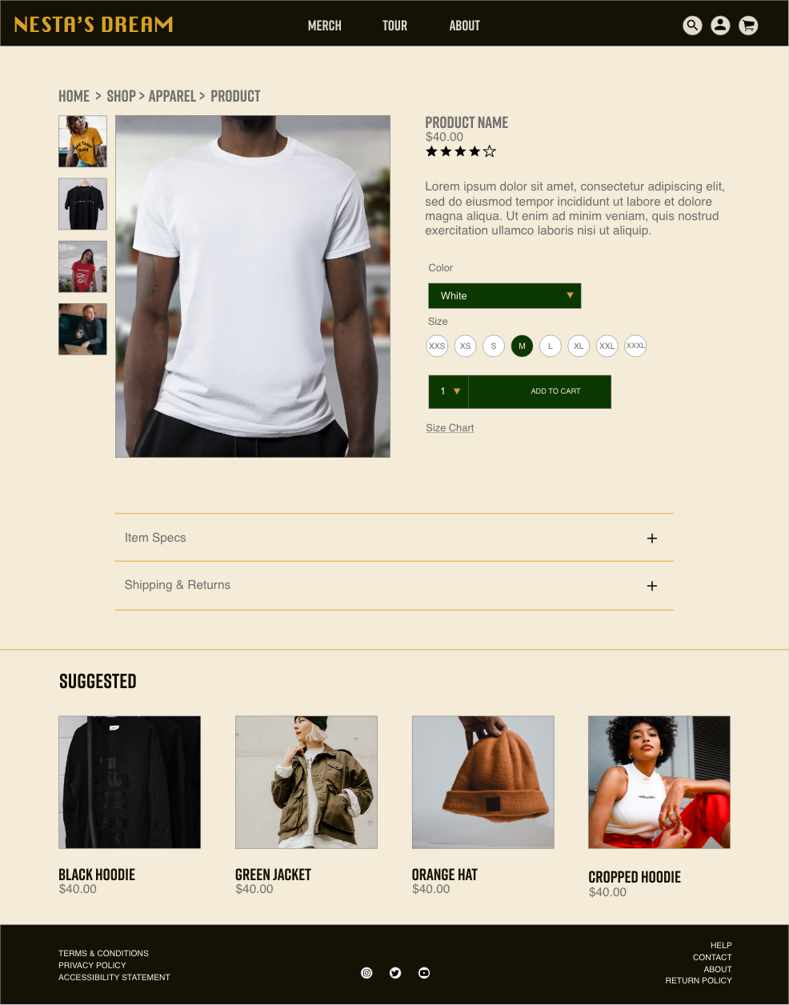Open the Size Chart link
The width and height of the screenshot is (789, 1005).
450,428
